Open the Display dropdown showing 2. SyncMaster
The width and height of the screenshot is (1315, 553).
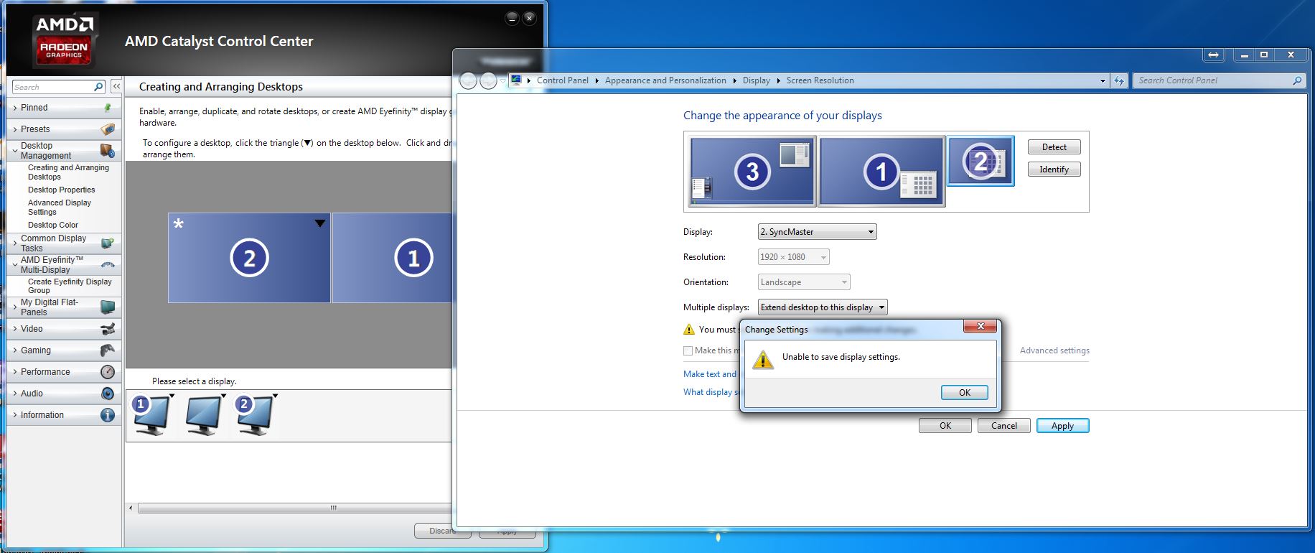point(817,232)
